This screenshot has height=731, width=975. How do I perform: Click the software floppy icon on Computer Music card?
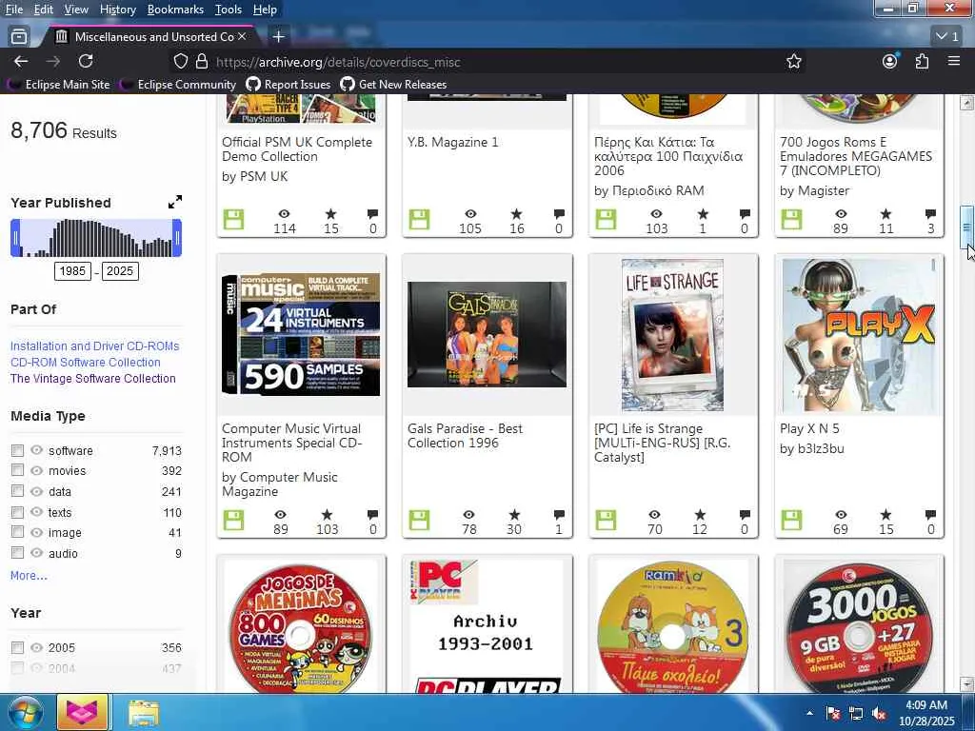click(x=234, y=521)
